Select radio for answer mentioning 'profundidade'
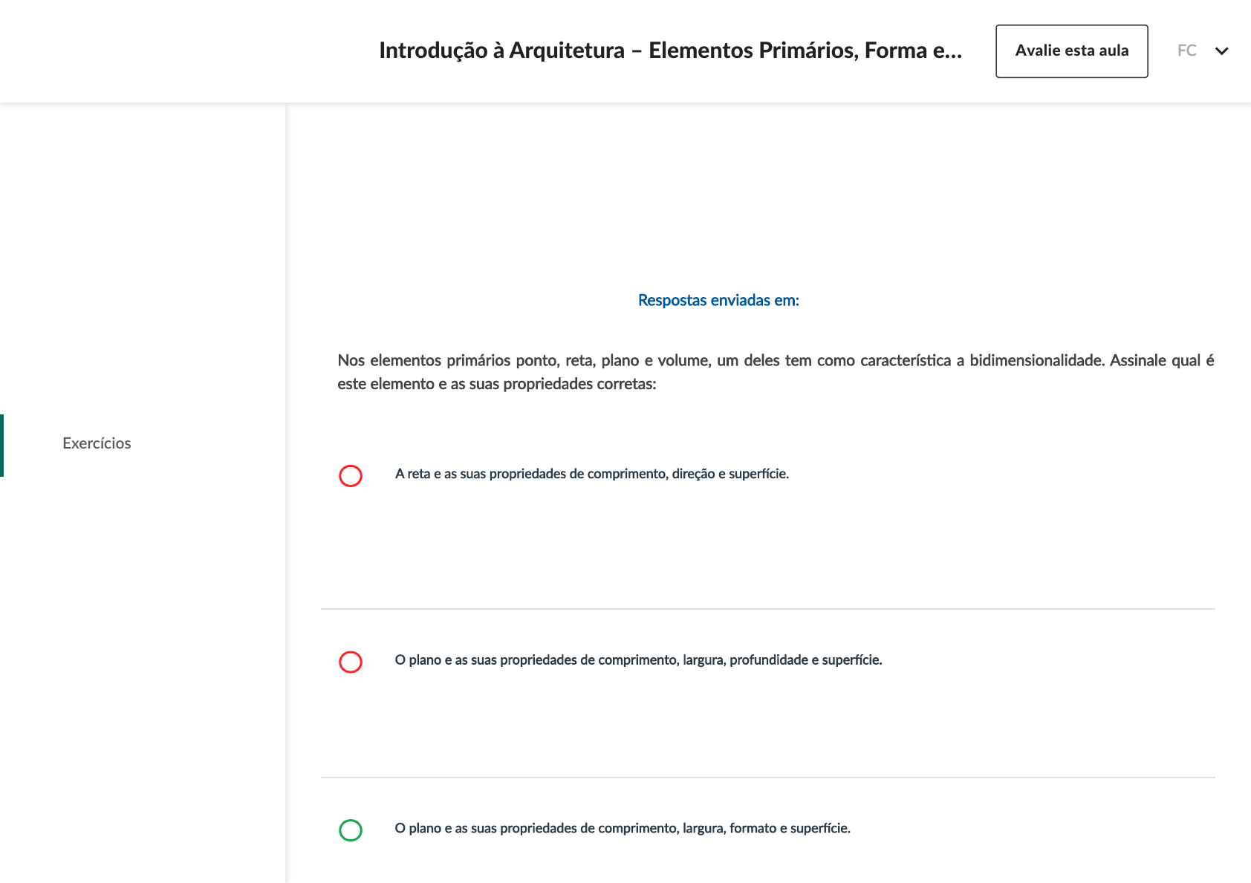Image resolution: width=1251 pixels, height=883 pixels. coord(351,662)
